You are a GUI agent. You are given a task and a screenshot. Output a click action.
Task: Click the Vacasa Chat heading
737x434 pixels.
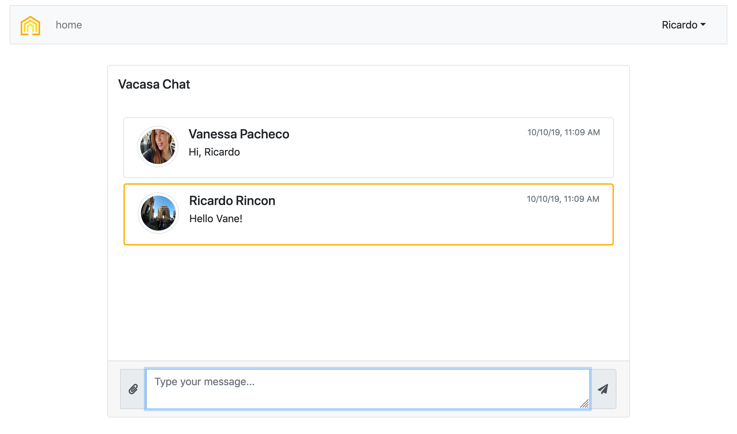154,84
